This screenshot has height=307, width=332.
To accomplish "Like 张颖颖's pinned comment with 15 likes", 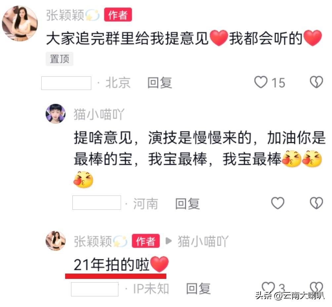I will 261,82.
